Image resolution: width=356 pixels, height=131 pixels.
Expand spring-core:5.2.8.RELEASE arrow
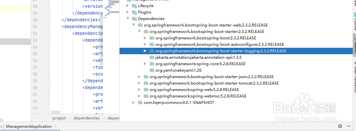(x=145, y=64)
